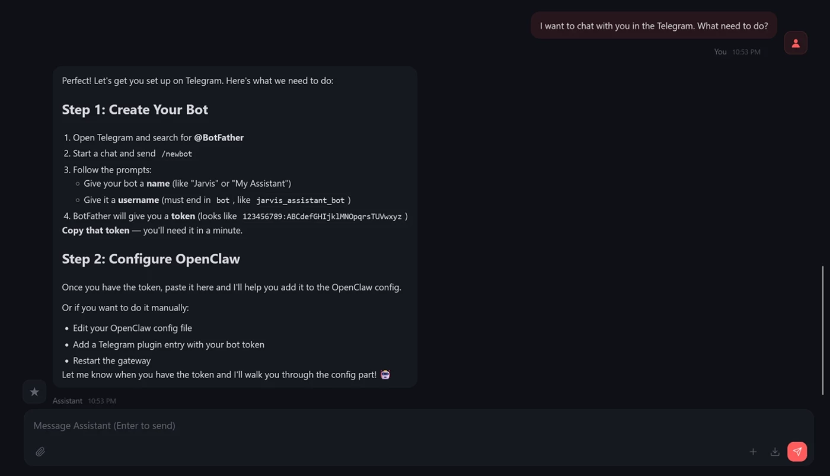
Task: Click the robot emoji ending the reply
Action: pos(385,375)
